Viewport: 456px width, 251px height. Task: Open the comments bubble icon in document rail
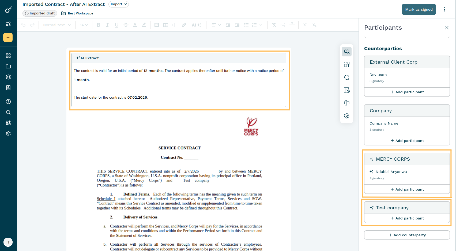click(347, 77)
